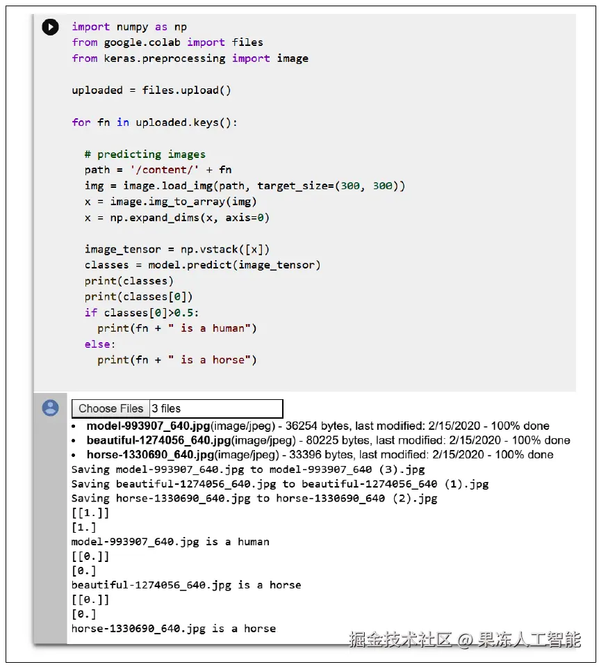Click the Choose Files button
The image size is (599, 667).
(x=110, y=408)
